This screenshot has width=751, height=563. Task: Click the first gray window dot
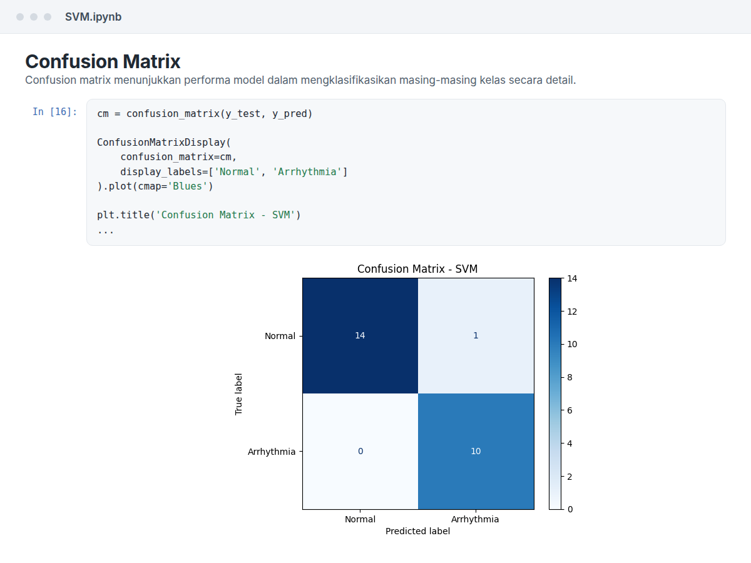tap(20, 17)
